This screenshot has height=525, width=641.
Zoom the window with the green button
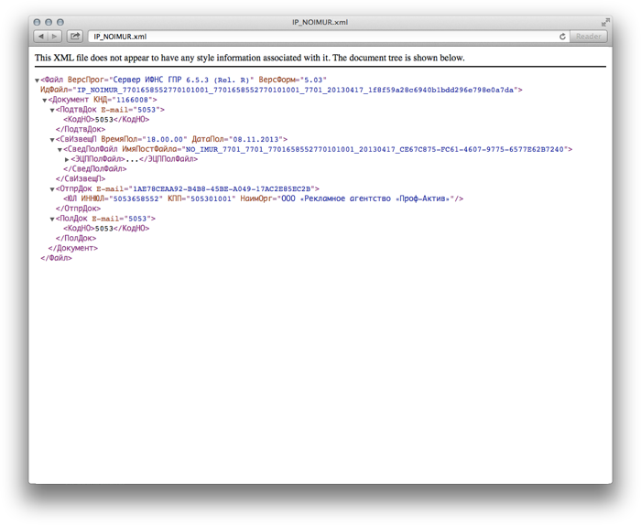[x=60, y=22]
